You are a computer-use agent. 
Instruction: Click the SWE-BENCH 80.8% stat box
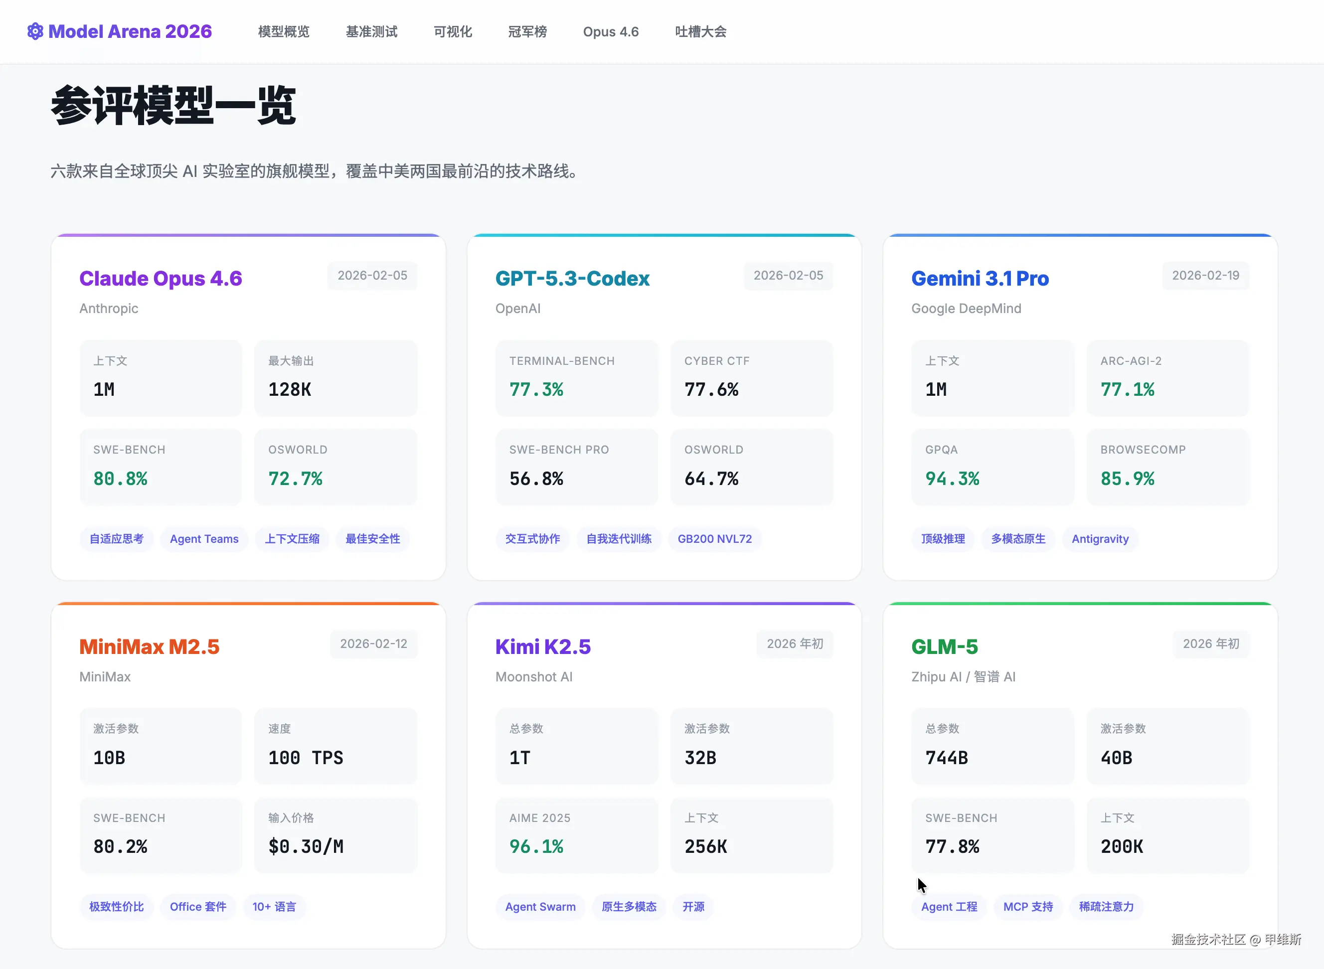pos(161,467)
